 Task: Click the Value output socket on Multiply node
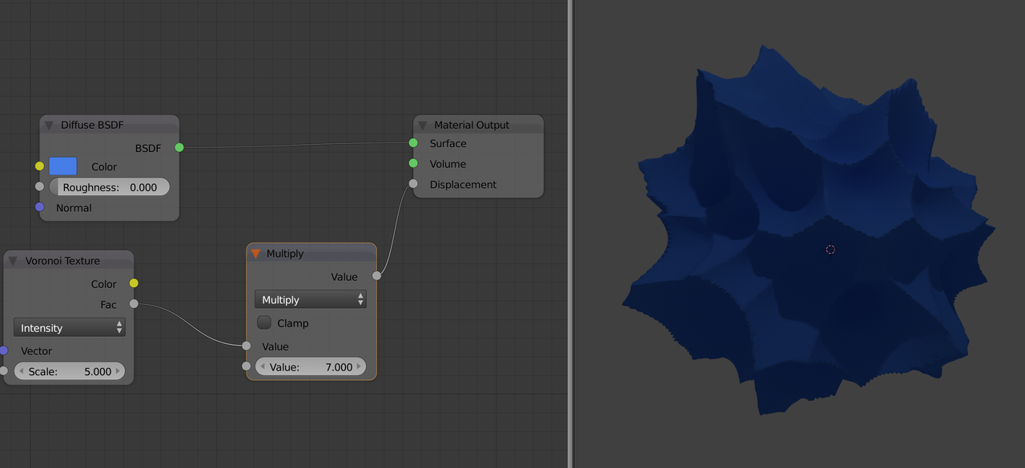click(x=376, y=276)
